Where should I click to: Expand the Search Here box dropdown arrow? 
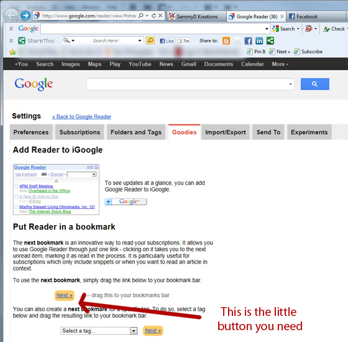click(140, 40)
